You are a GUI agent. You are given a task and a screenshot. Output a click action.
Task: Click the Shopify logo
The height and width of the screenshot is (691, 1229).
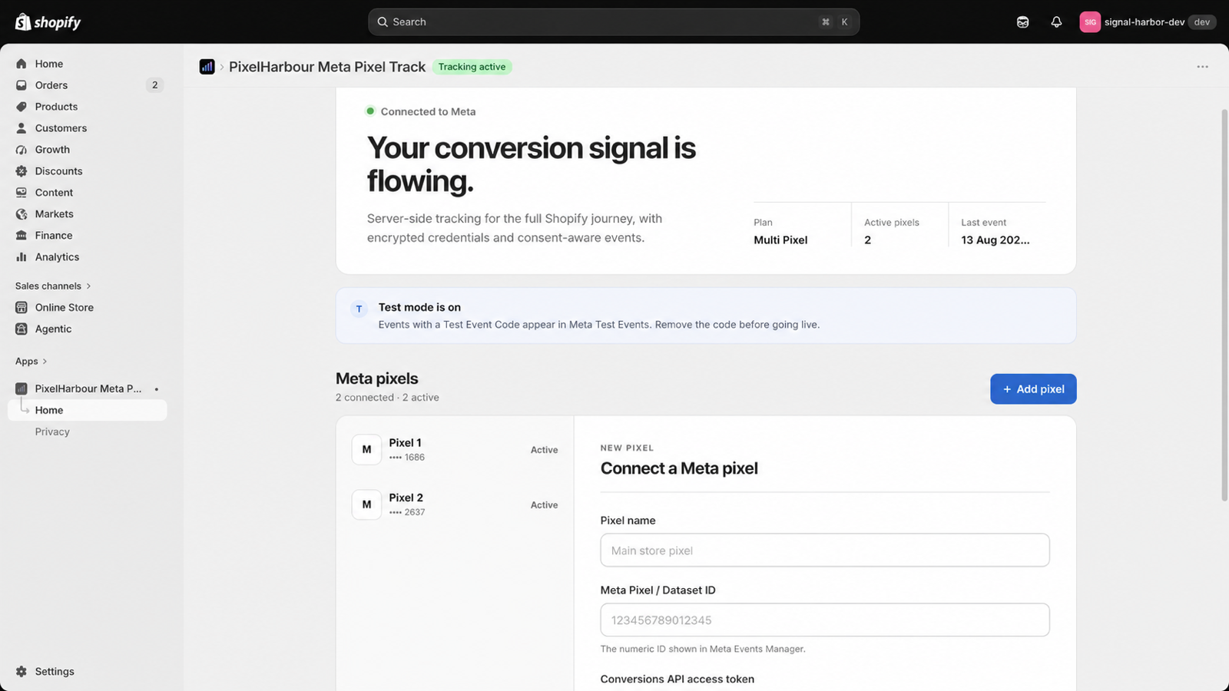tap(48, 22)
